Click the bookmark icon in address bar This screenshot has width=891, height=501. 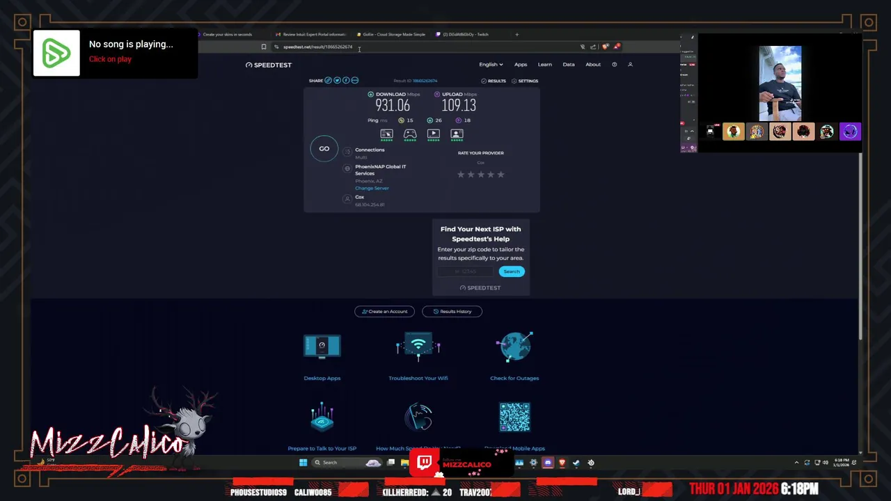pos(264,47)
